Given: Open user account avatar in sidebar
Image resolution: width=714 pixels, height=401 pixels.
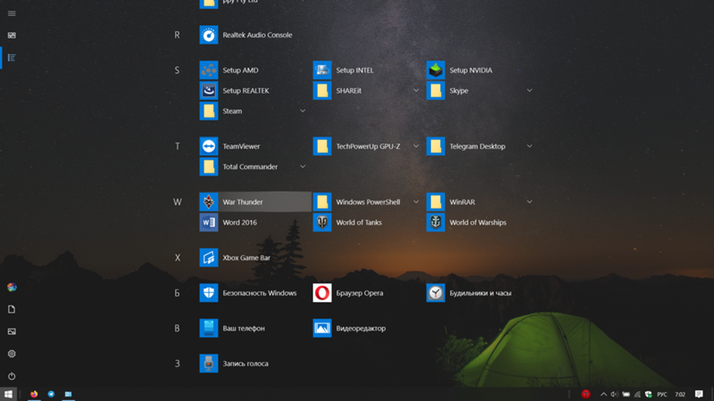Looking at the screenshot, I should click(x=12, y=287).
